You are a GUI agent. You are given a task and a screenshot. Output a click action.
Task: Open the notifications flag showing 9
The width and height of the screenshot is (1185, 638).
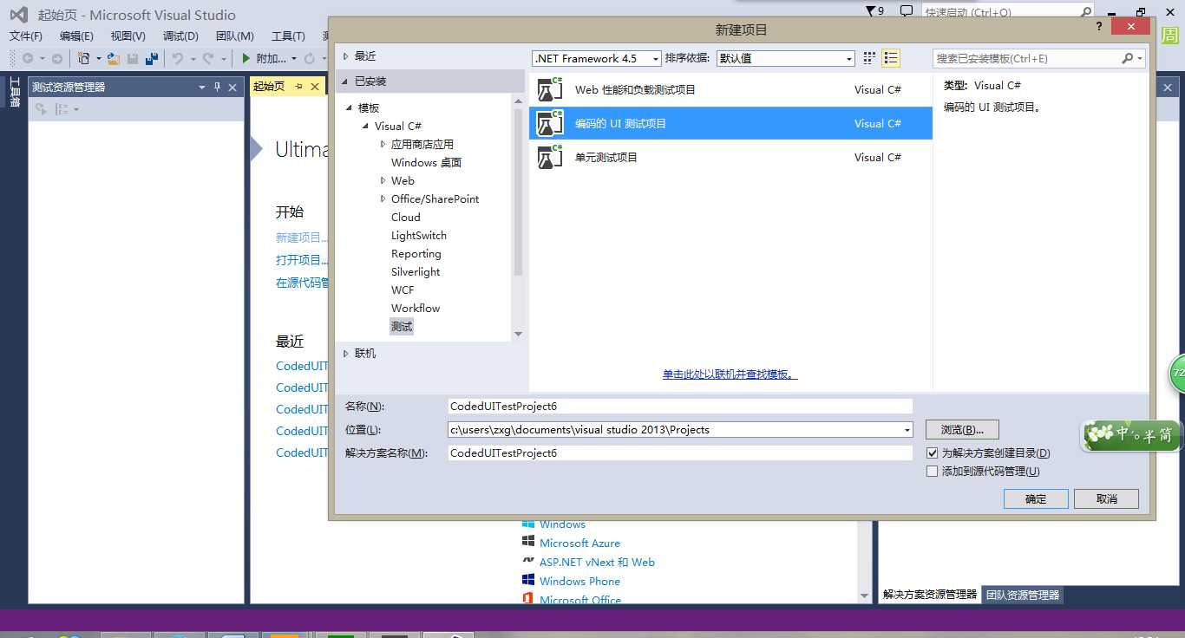point(876,11)
